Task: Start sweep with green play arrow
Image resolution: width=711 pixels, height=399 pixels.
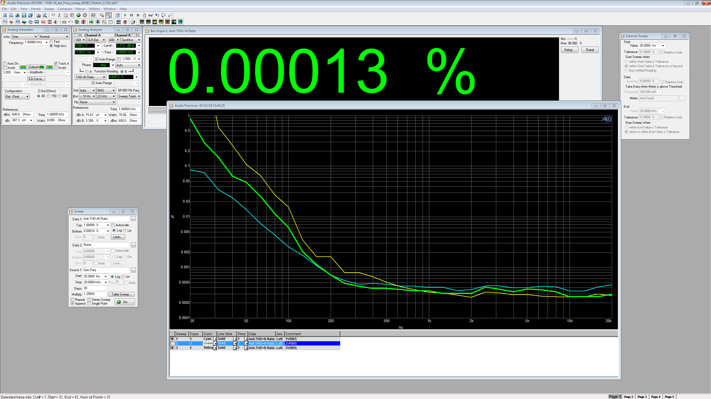Action: click(x=125, y=15)
